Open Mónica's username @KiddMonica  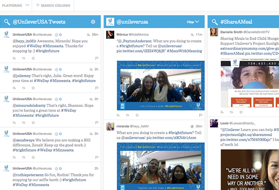[x=139, y=35]
